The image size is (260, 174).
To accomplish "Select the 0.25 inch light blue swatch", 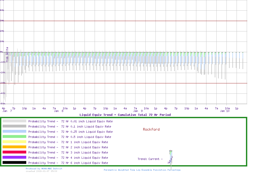I will (x=14, y=131).
